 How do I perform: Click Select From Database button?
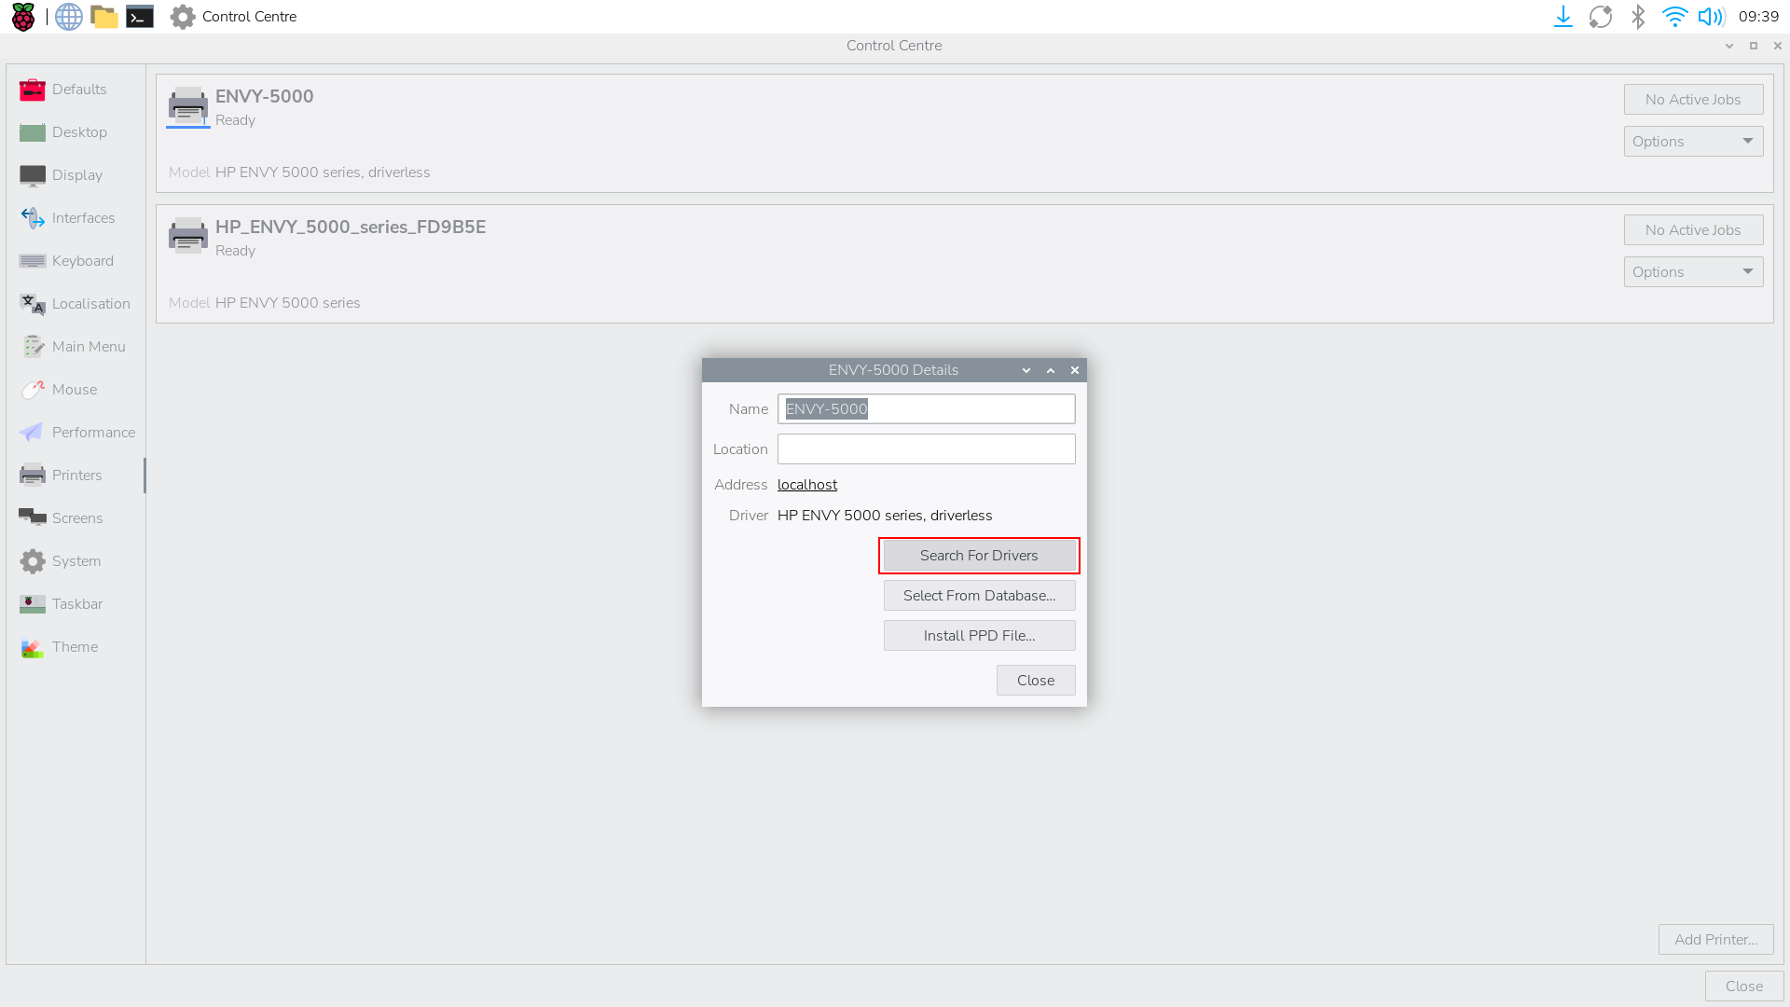(x=979, y=596)
